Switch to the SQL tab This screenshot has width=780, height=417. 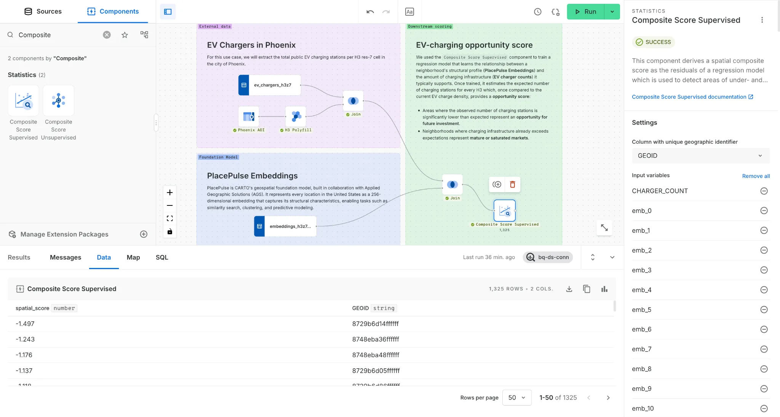(162, 257)
